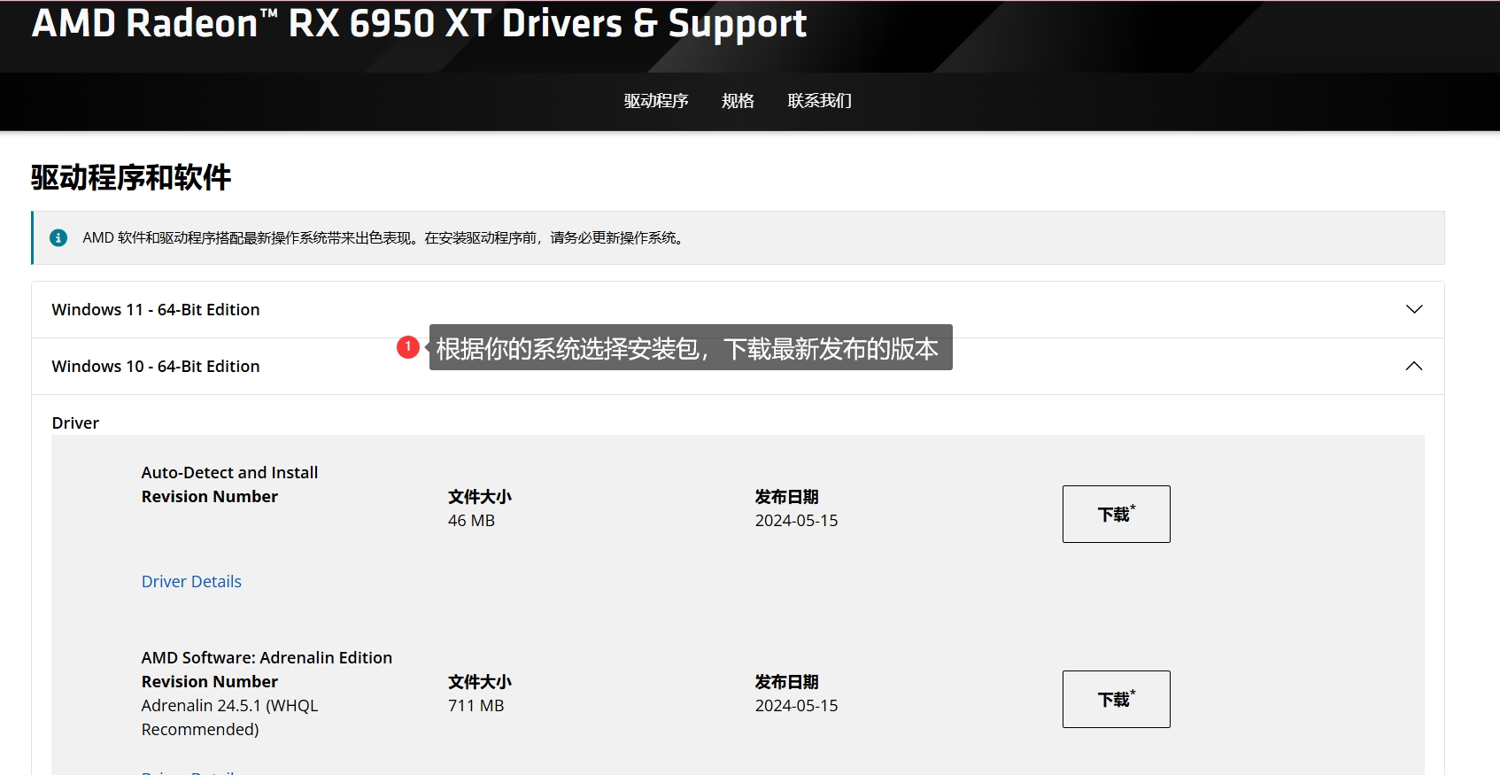The height and width of the screenshot is (775, 1500).
Task: Download the Auto-Detect and Install driver
Action: pyautogui.click(x=1116, y=514)
